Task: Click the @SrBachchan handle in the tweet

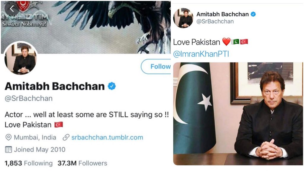Action: click(x=215, y=21)
